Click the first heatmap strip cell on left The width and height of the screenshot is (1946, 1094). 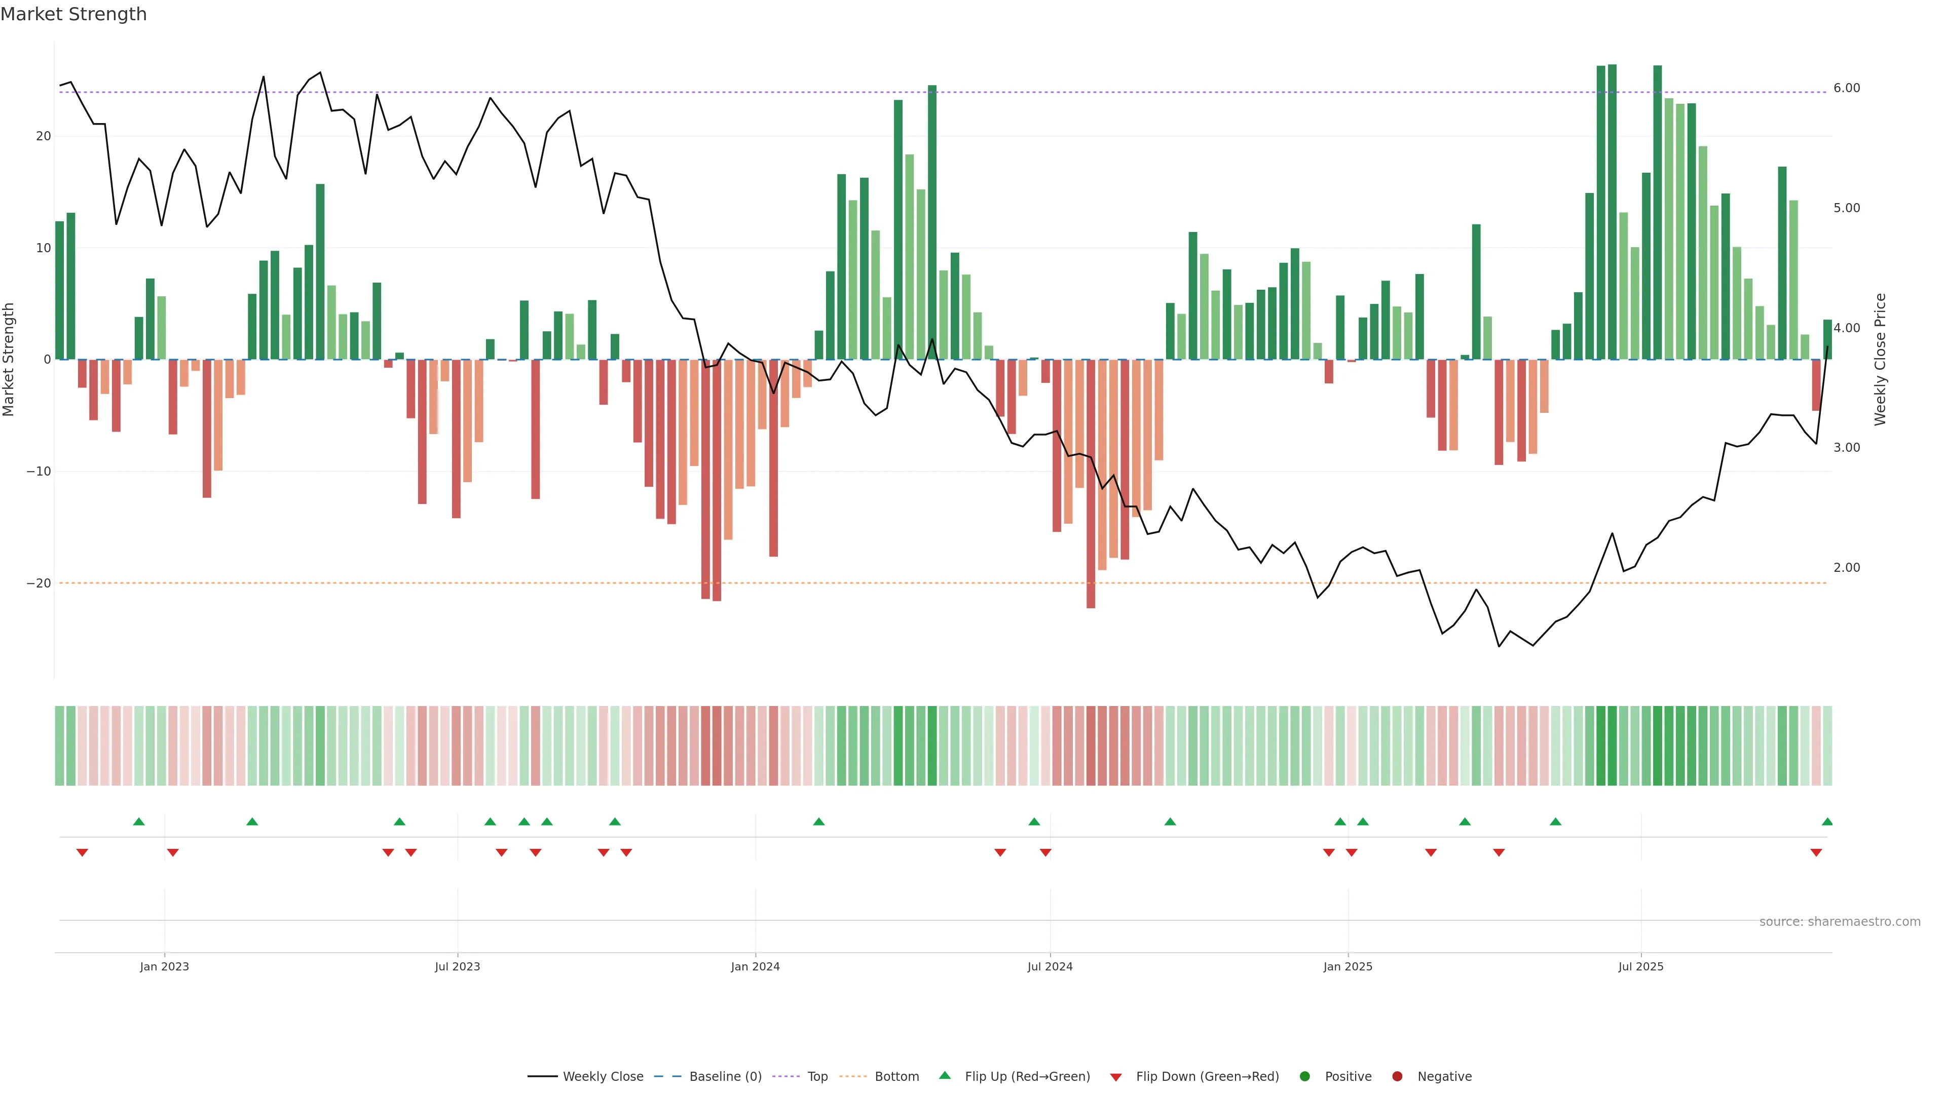point(60,745)
